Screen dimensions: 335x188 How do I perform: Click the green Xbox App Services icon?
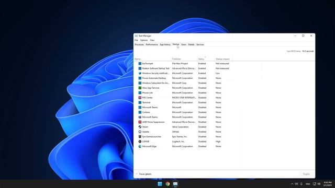point(140,88)
